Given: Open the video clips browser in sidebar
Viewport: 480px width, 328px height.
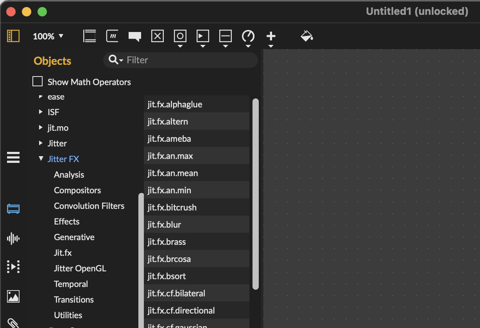Looking at the screenshot, I should [13, 267].
